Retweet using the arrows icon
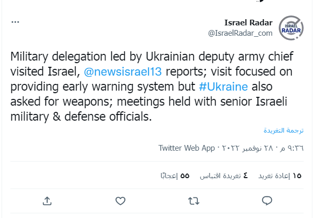315x218 pixels. coord(194,200)
